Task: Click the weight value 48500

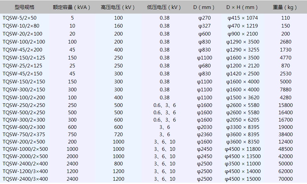Action: (285, 149)
